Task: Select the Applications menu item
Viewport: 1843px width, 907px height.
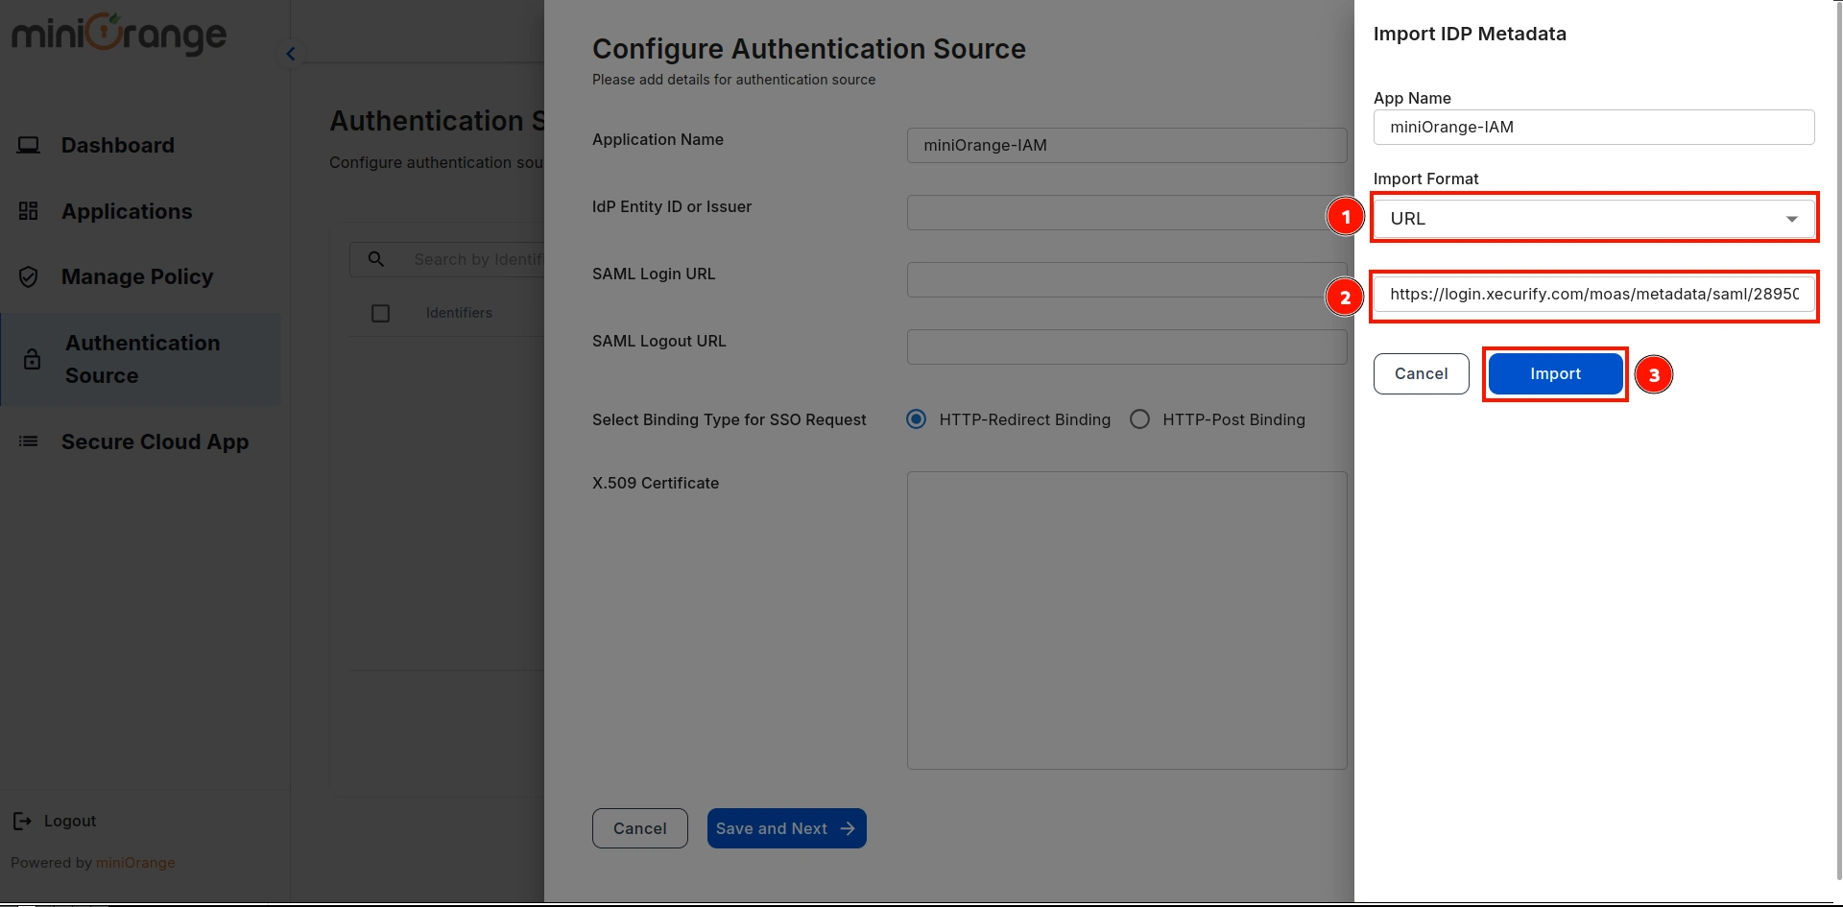Action: [x=126, y=211]
